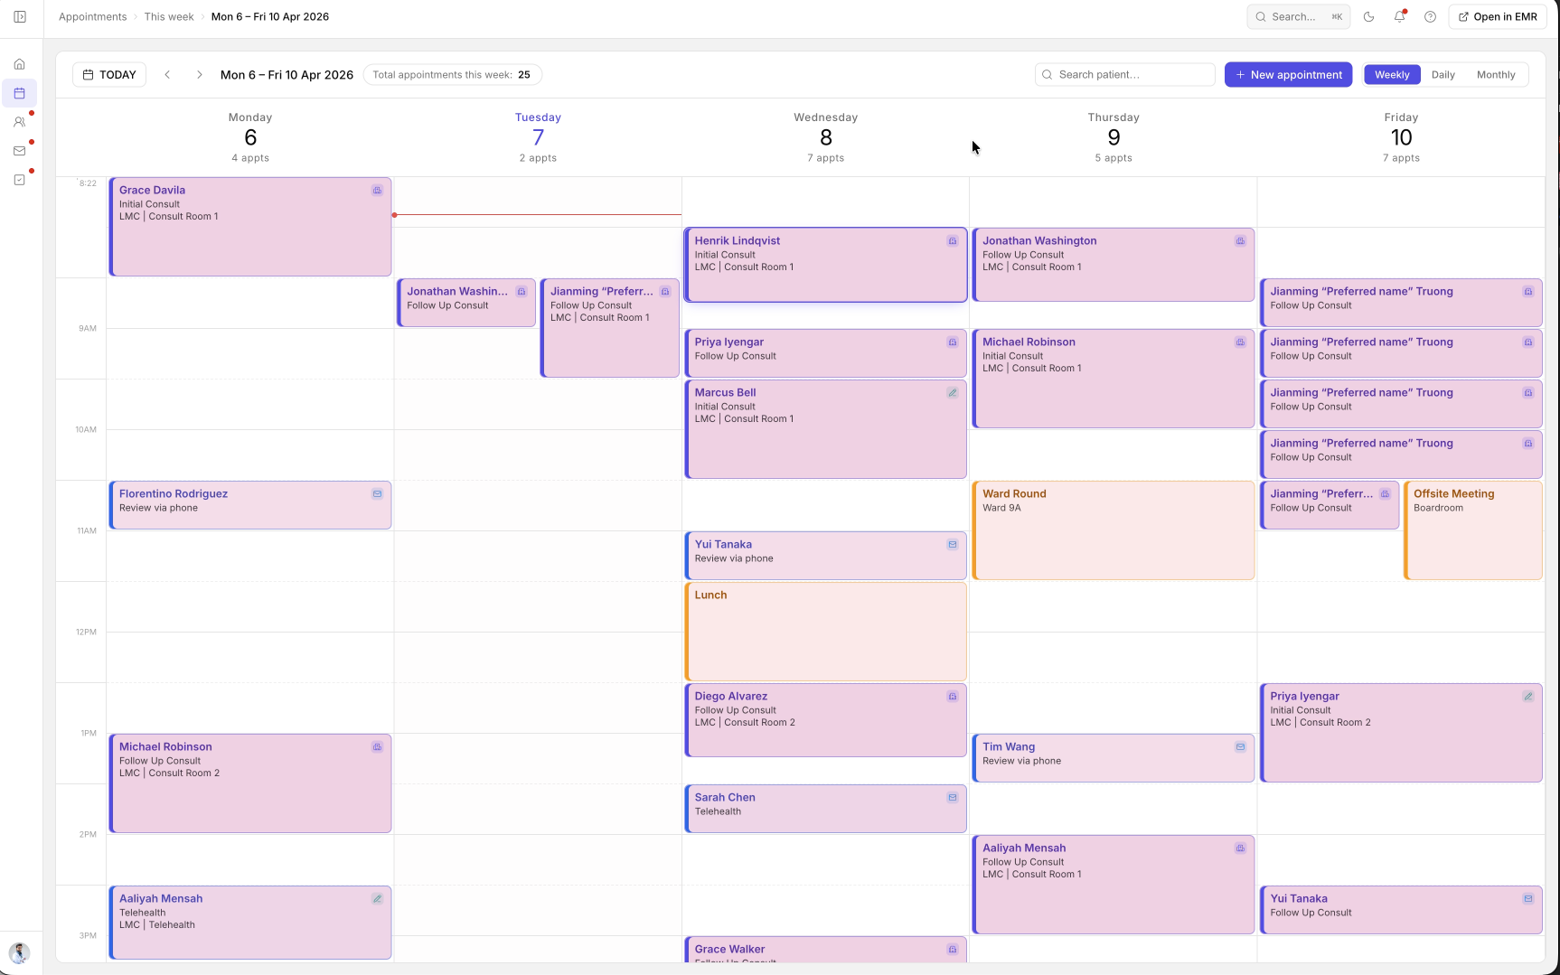The height and width of the screenshot is (975, 1560).
Task: Open the Ward Round event on Thursday
Action: (1113, 530)
